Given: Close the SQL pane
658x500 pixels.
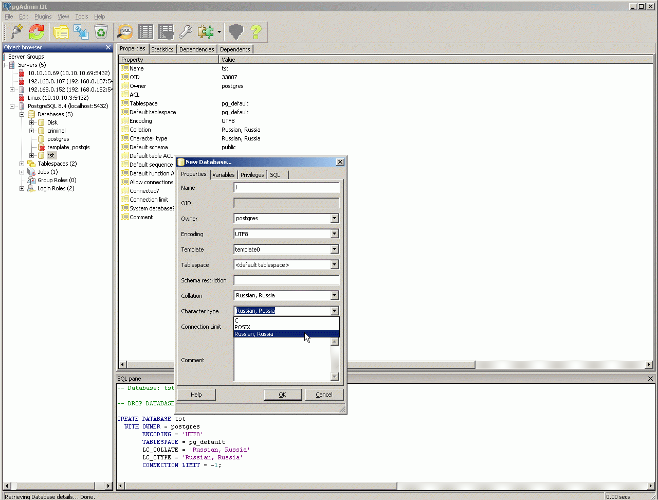Looking at the screenshot, I should [650, 379].
